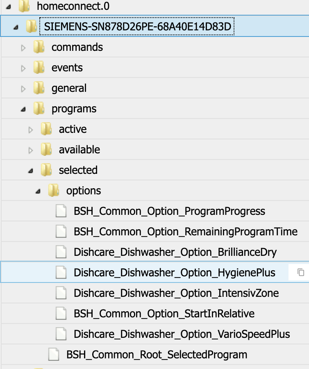Image resolution: width=309 pixels, height=369 pixels.
Task: Click the homeconnect.0 folder icon
Action: tap(24, 6)
